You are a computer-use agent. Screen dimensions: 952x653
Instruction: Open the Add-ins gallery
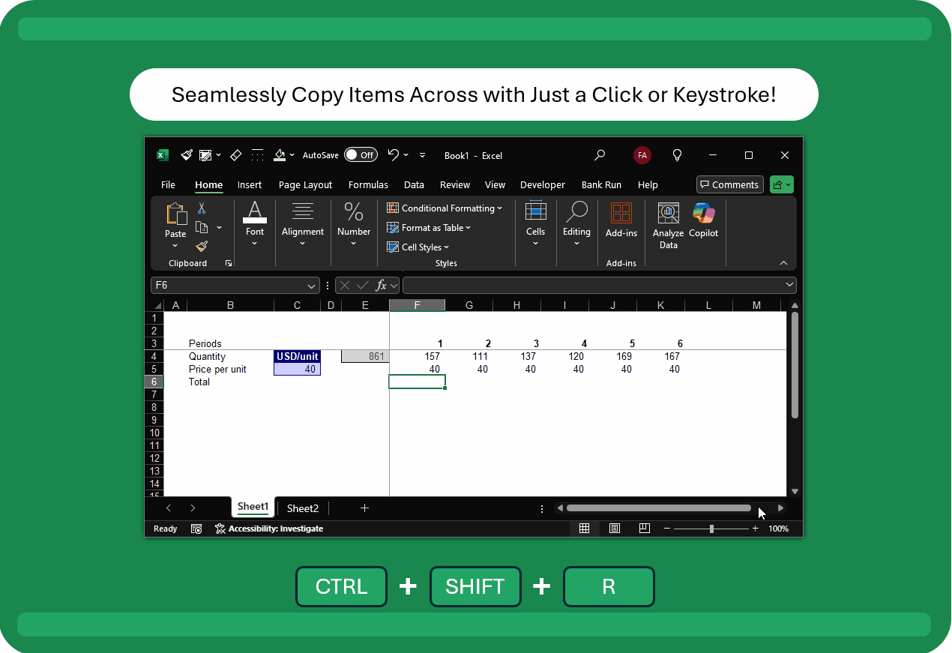click(621, 221)
